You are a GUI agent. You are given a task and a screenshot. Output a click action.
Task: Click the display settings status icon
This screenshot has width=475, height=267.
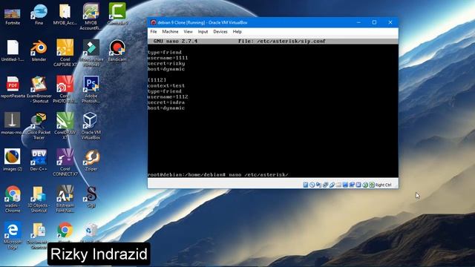(x=345, y=185)
